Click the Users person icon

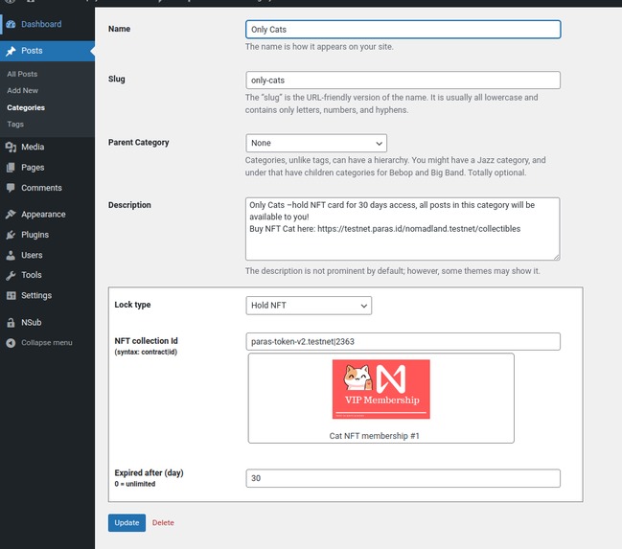(11, 255)
